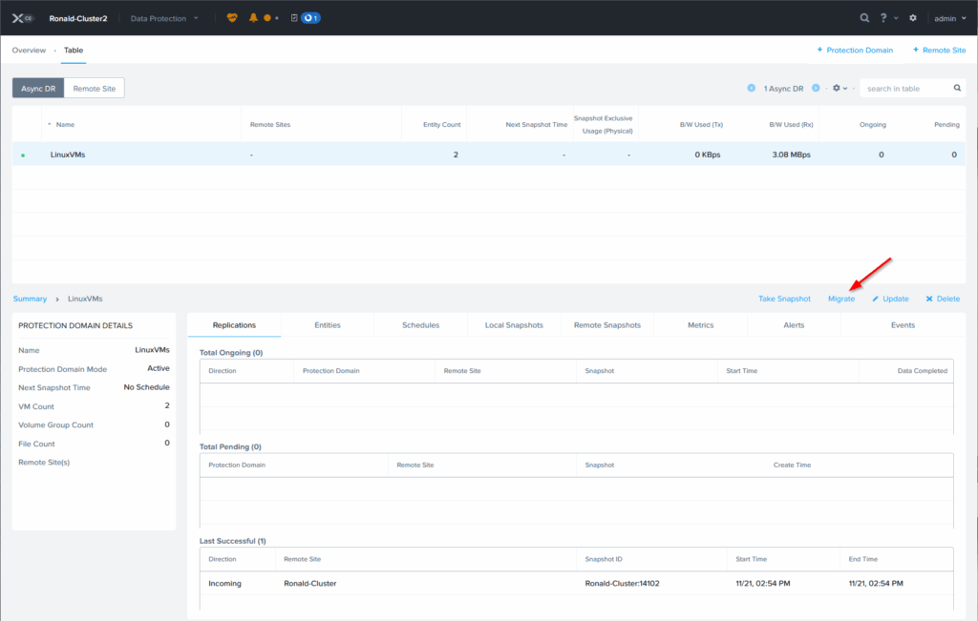Open the Data Protection menu dropdown

(165, 18)
